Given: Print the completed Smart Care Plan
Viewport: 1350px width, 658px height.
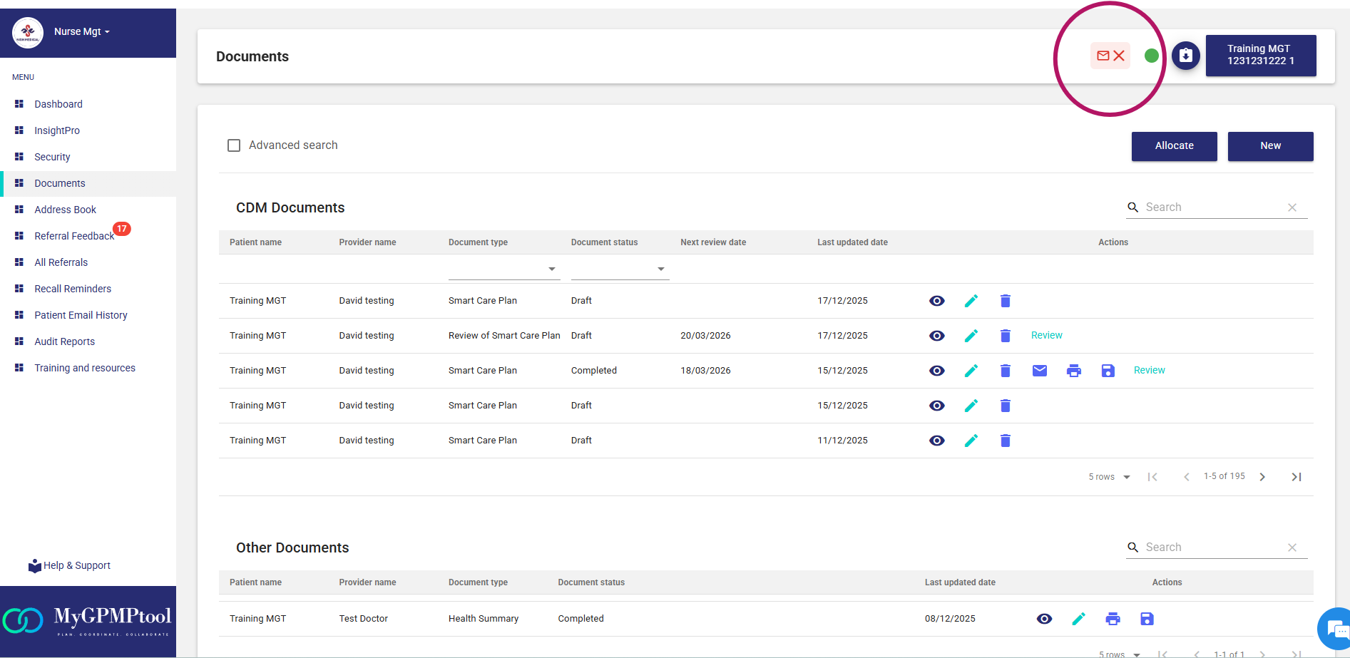Looking at the screenshot, I should coord(1073,371).
